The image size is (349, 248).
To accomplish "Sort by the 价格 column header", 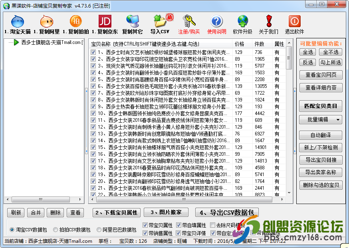I will (x=242, y=44).
